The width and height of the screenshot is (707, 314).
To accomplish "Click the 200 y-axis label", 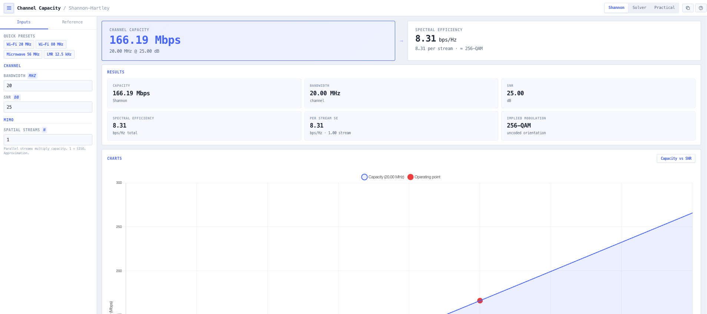I will [x=119, y=271].
